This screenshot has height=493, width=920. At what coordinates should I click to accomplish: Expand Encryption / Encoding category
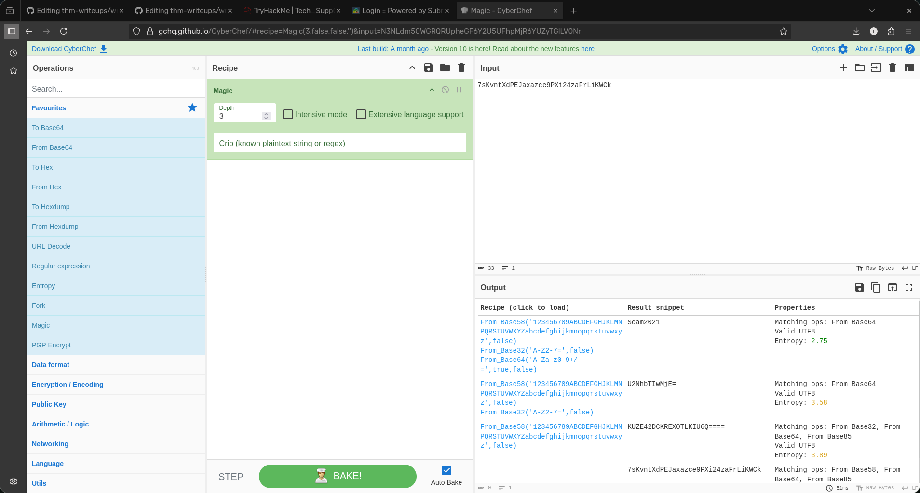coord(116,385)
